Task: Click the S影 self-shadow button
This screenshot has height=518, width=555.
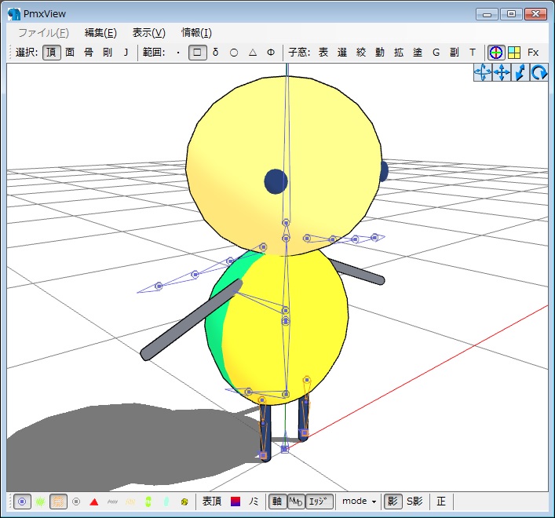Action: (414, 502)
